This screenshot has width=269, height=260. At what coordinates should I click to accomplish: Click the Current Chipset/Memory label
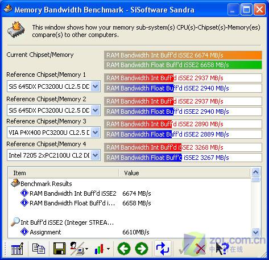point(40,55)
